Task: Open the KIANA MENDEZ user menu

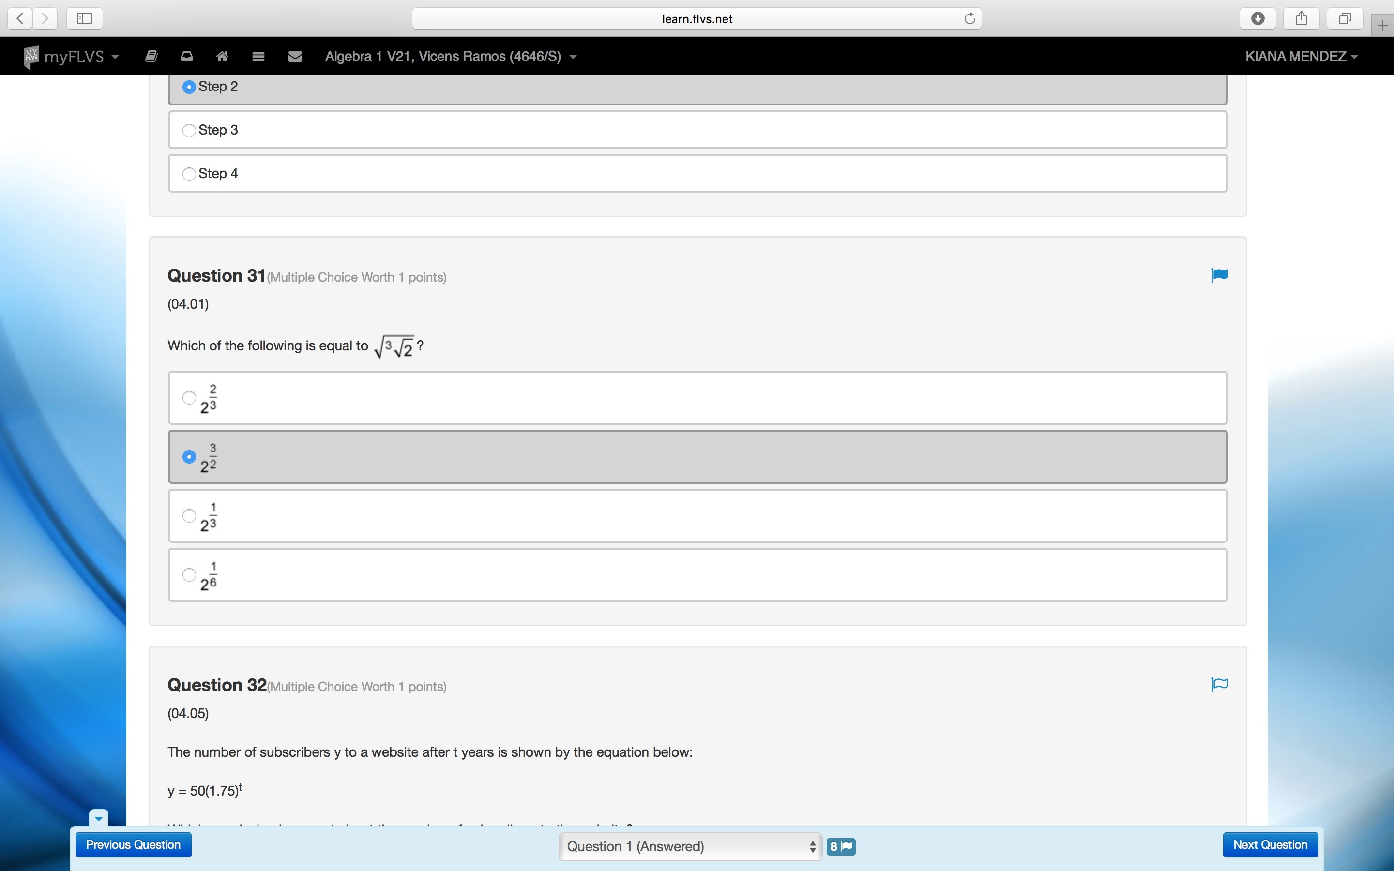Action: pyautogui.click(x=1301, y=57)
